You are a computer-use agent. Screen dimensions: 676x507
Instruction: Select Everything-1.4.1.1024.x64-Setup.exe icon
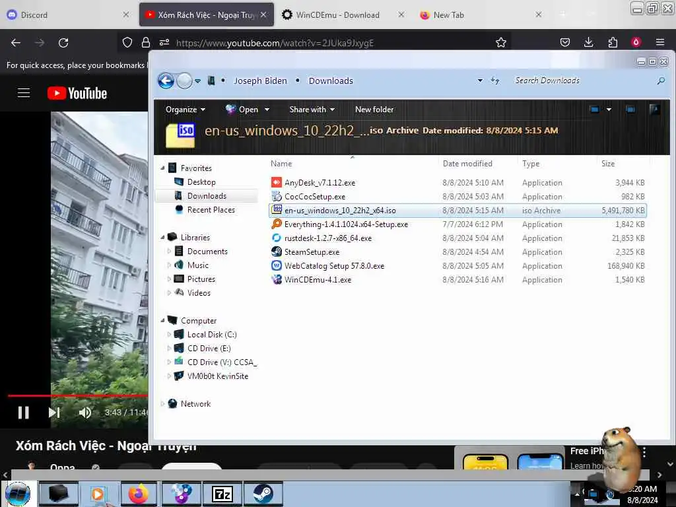click(x=277, y=224)
